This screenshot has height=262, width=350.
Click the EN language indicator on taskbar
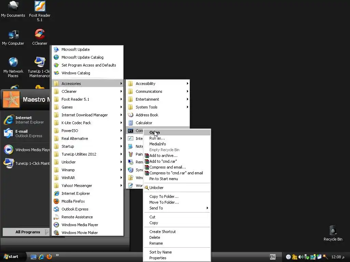[x=272, y=257]
